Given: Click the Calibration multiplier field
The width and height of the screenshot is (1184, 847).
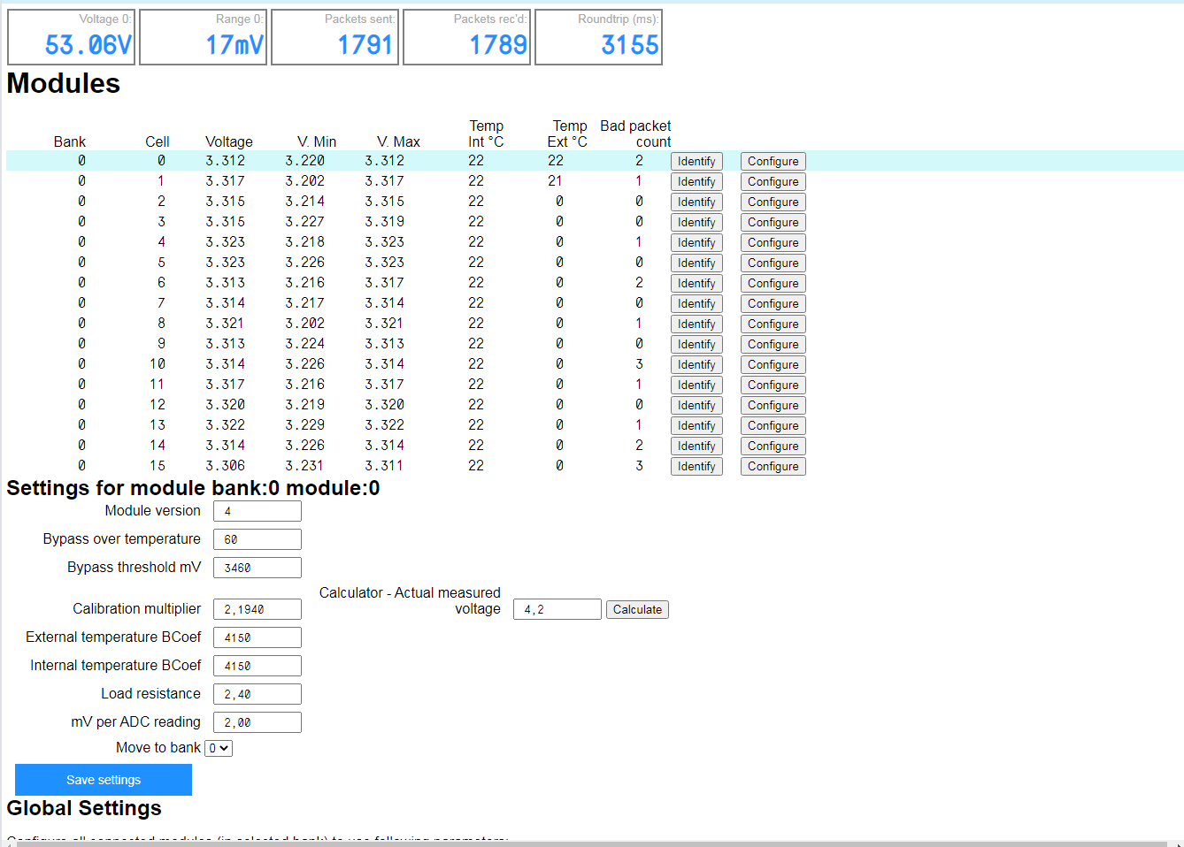Looking at the screenshot, I should click(x=257, y=609).
